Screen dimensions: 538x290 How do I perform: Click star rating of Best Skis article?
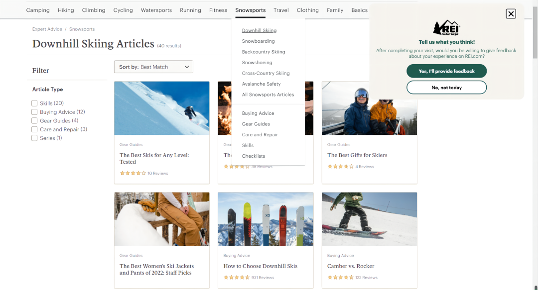pos(133,173)
